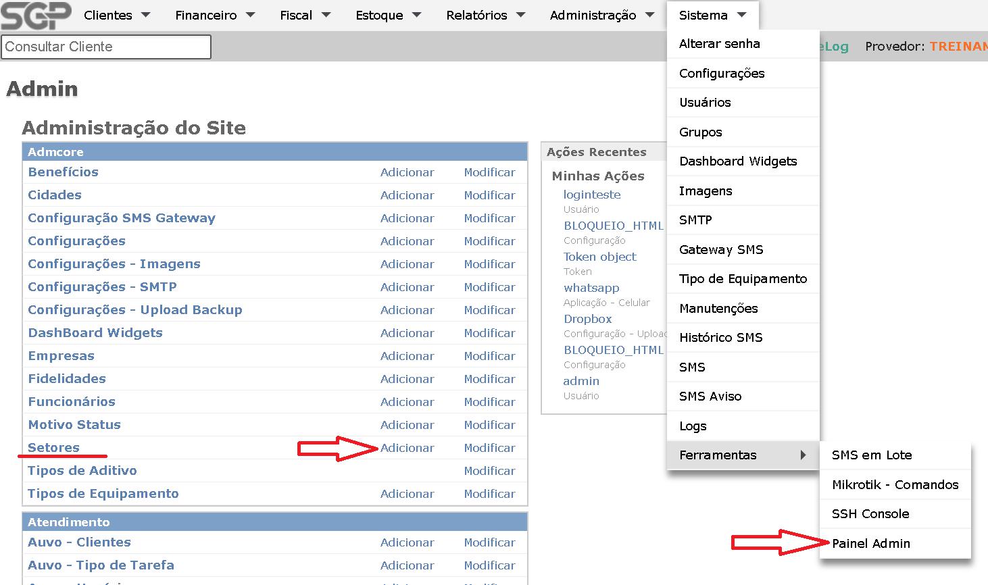Open the Relatórios menu

coord(485,15)
